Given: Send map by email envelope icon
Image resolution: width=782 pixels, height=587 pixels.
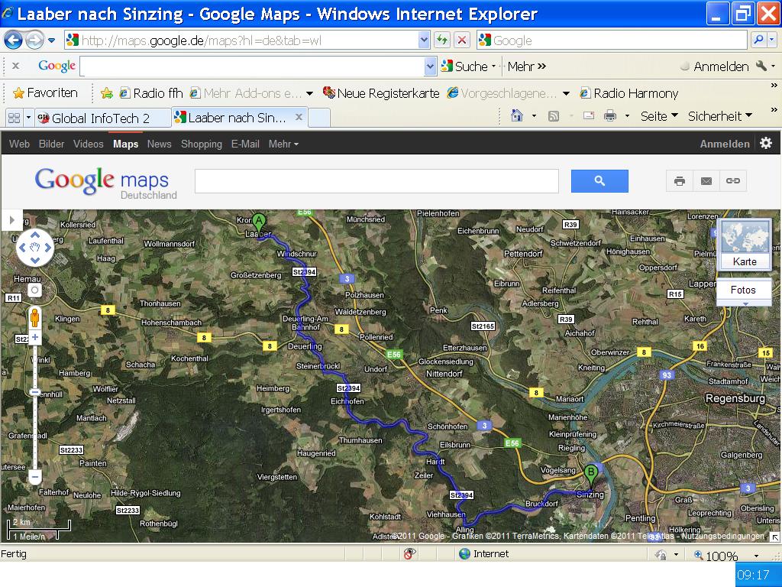Looking at the screenshot, I should point(706,181).
